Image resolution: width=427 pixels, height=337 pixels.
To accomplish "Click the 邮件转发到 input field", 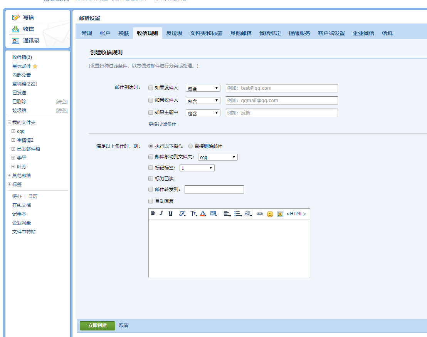I will pos(214,189).
